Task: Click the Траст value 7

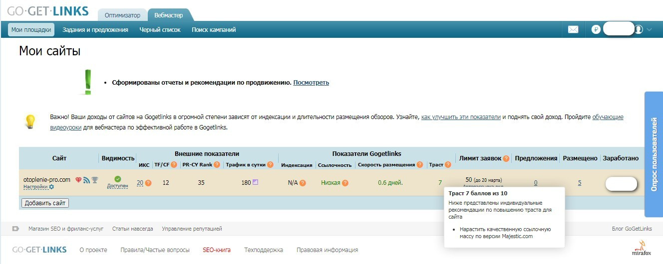Action: [440, 183]
